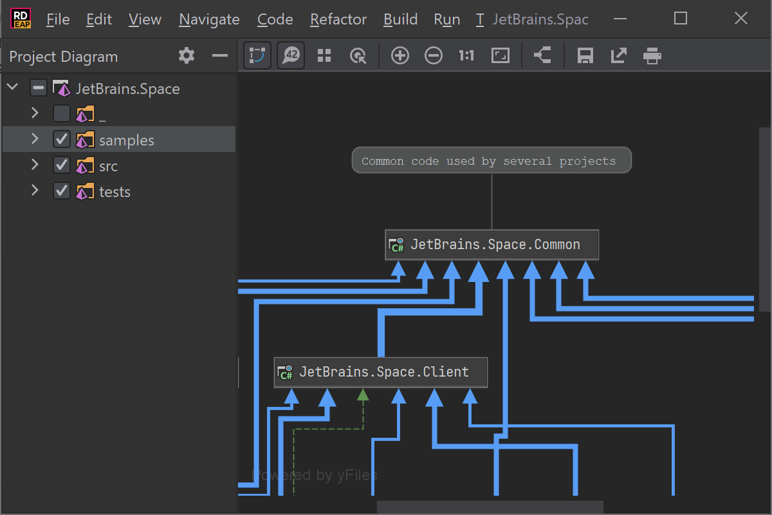Select the JetBrains.Space root label
772x515 pixels.
coord(128,89)
